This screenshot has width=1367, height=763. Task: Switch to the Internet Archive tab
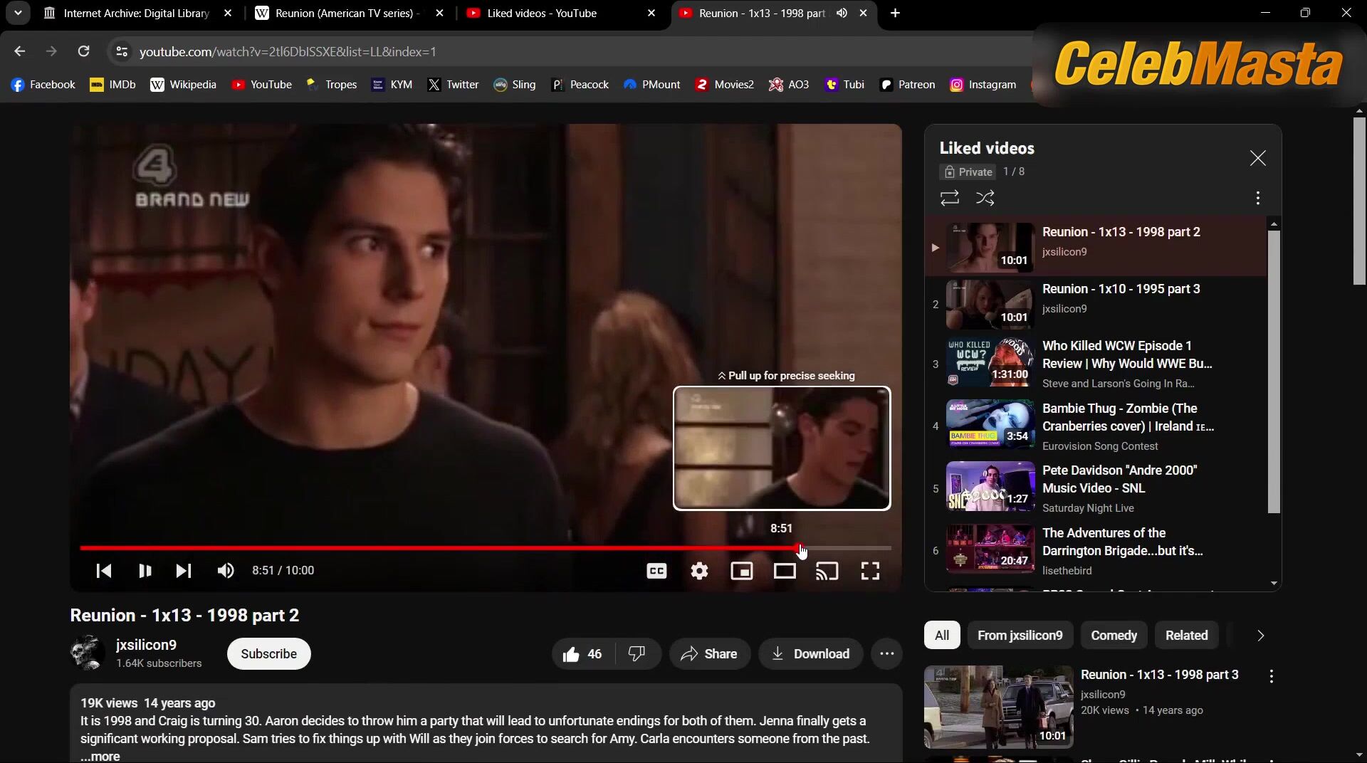click(137, 13)
